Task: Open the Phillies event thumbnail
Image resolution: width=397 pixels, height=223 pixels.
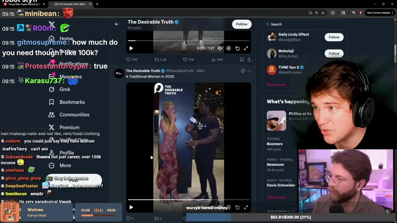Action: pyautogui.click(x=276, y=120)
